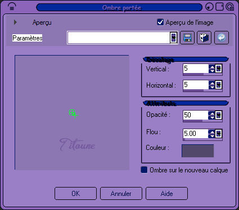Expand the Aperçu preview panel triangle
This screenshot has height=210, width=239.
[x=15, y=22]
